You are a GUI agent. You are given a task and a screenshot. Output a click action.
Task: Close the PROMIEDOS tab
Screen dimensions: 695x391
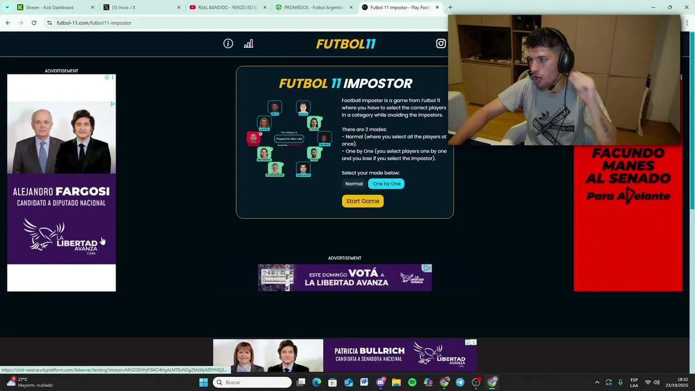pyautogui.click(x=351, y=8)
